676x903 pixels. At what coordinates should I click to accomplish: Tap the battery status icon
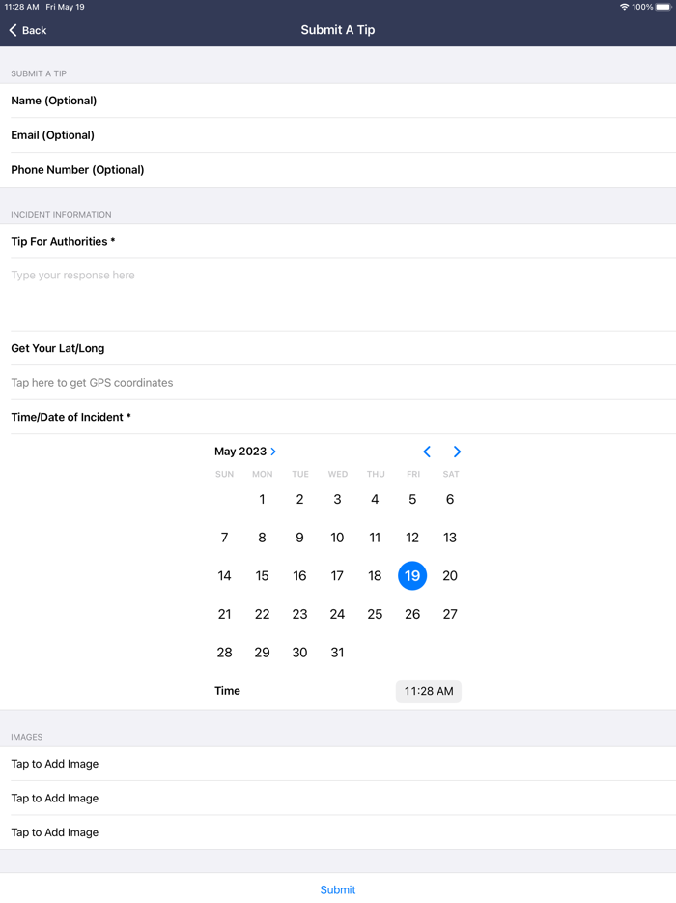[x=663, y=7]
